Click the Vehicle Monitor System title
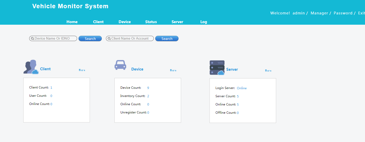365x142 pixels. coord(70,6)
